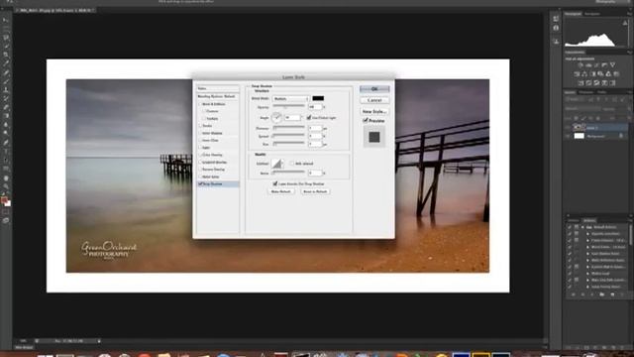This screenshot has width=634, height=357.
Task: Add a Brightness/Contrast adjustment
Action: [x=581, y=65]
